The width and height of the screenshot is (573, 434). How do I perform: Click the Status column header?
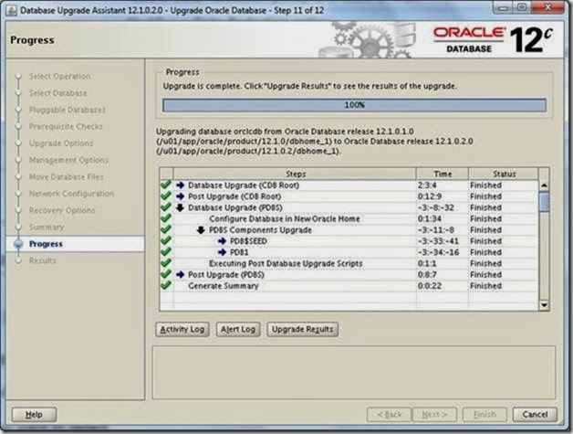pos(504,174)
